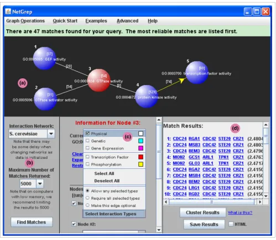Open Interaction Network dropdown arrow
Screen dimensions: 276x240
(51, 134)
